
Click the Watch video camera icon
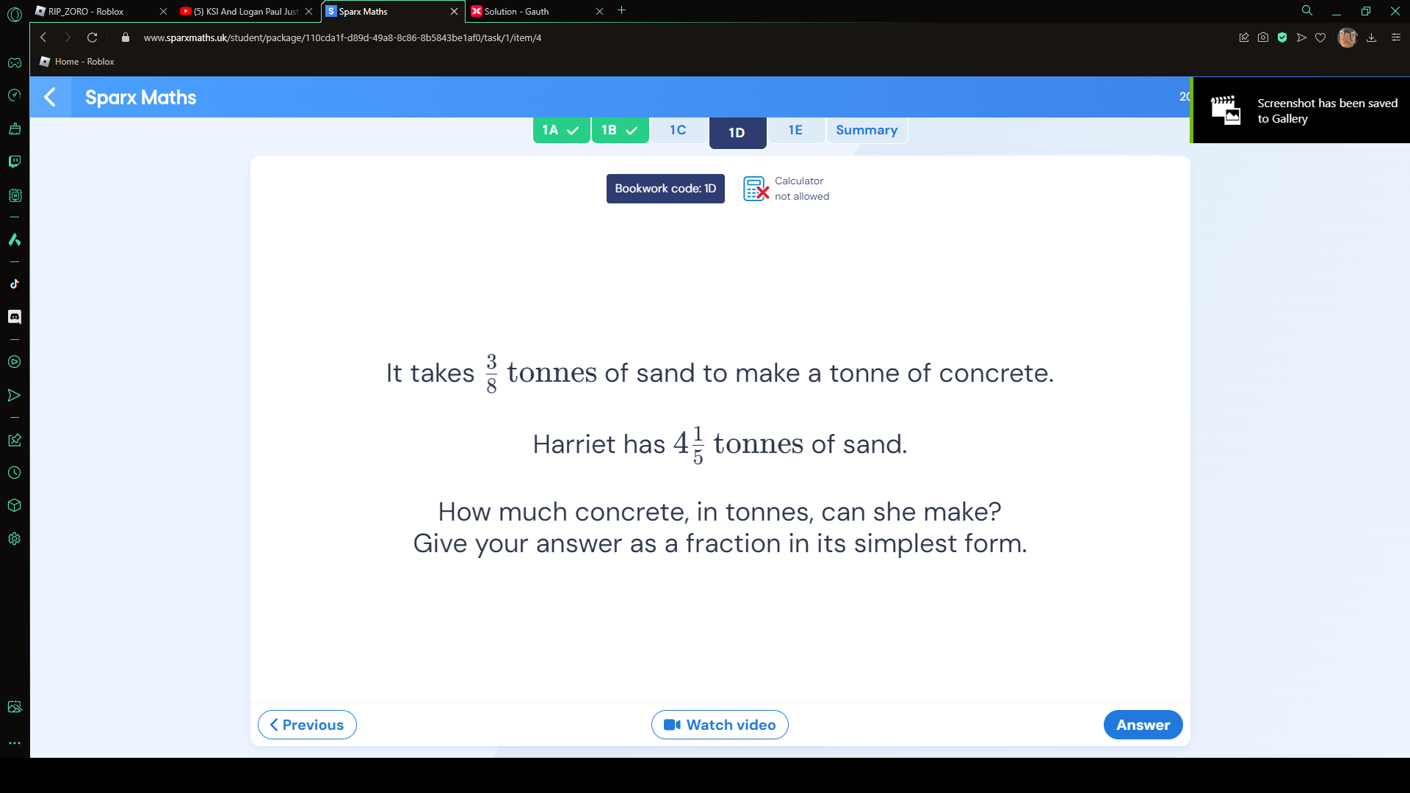pos(671,724)
